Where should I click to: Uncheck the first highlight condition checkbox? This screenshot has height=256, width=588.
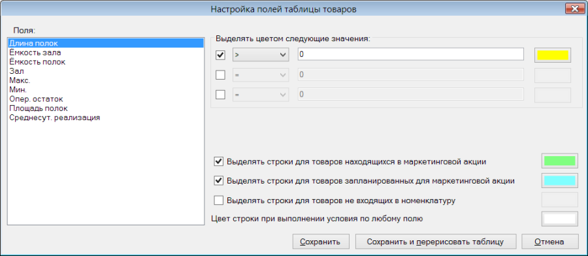[221, 55]
